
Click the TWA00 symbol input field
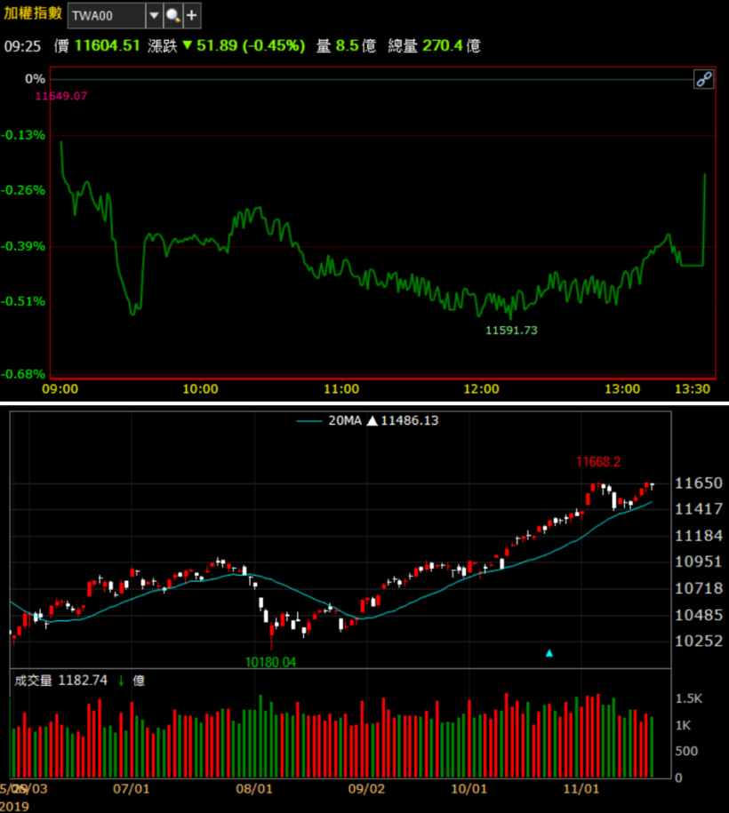(x=107, y=16)
